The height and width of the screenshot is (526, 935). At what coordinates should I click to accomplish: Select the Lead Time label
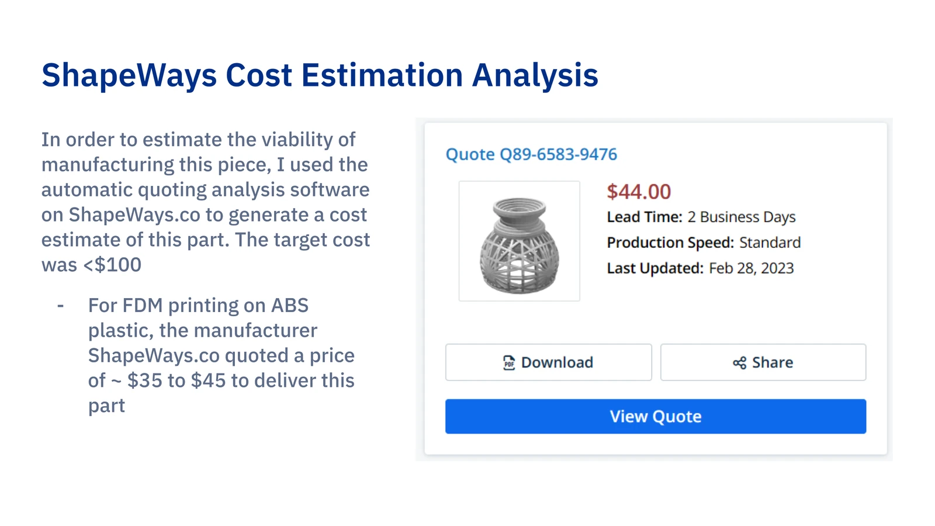click(645, 217)
